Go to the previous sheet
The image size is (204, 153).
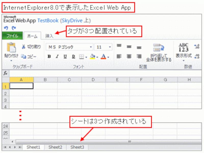10,147
